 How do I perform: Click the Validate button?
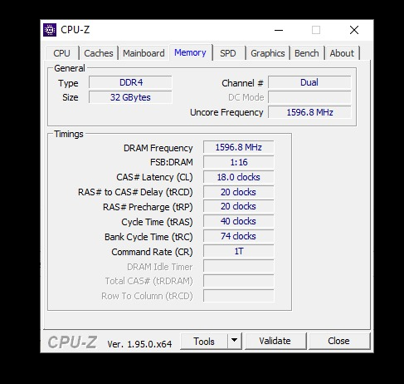tap(275, 341)
